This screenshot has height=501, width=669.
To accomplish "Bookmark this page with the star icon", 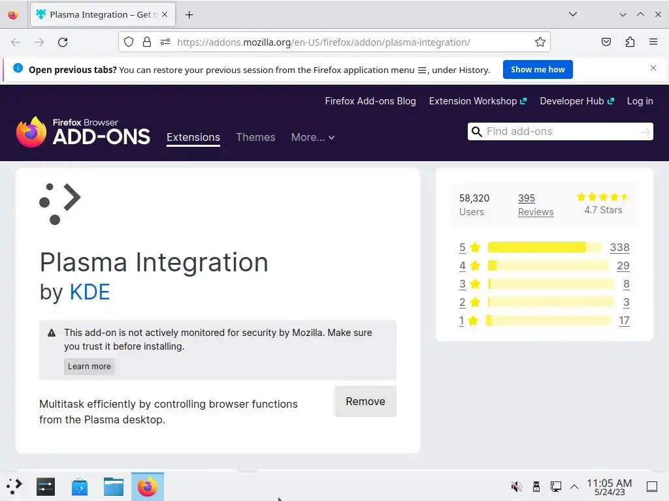I will coord(540,42).
